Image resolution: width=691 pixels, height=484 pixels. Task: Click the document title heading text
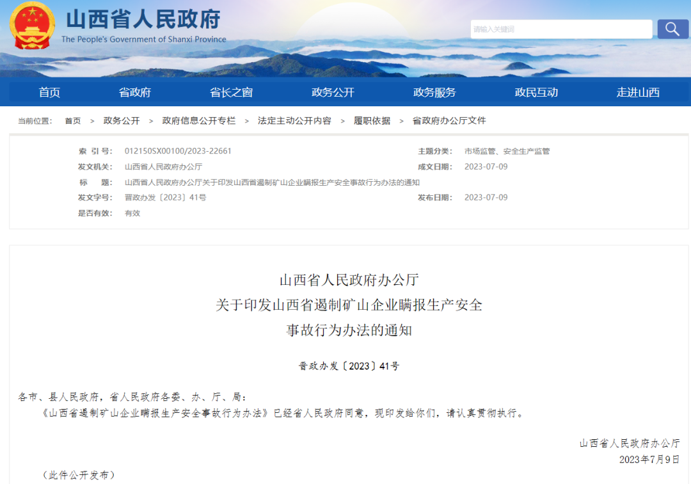point(349,305)
